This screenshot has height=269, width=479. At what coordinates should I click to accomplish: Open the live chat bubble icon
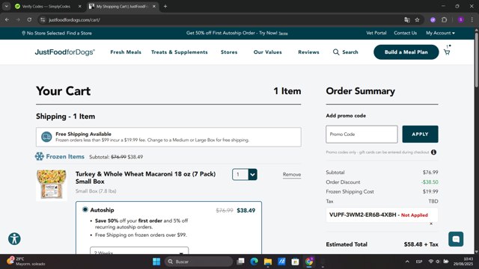click(456, 239)
